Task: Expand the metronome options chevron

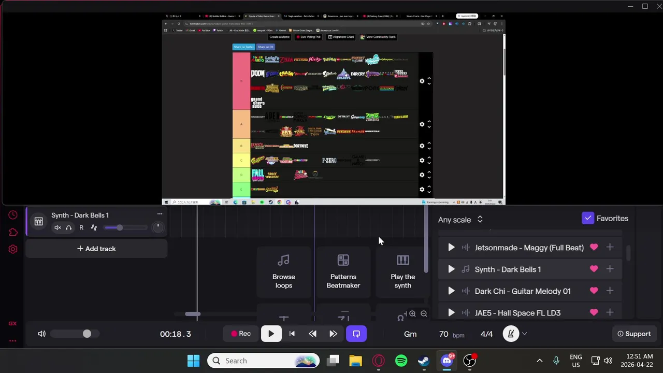Action: click(x=524, y=334)
